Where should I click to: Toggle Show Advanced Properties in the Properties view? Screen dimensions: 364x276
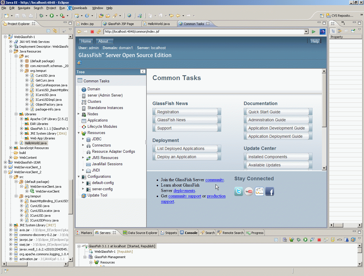coord(340,31)
